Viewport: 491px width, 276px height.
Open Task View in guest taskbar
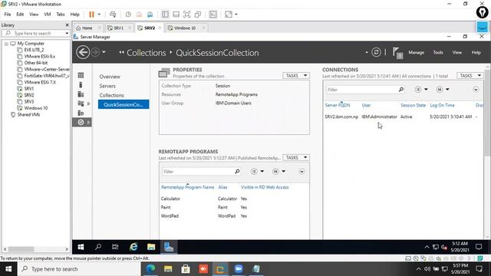(x=115, y=247)
